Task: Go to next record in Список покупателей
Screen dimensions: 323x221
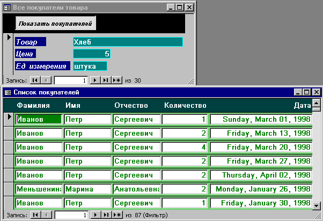Action: (96, 215)
